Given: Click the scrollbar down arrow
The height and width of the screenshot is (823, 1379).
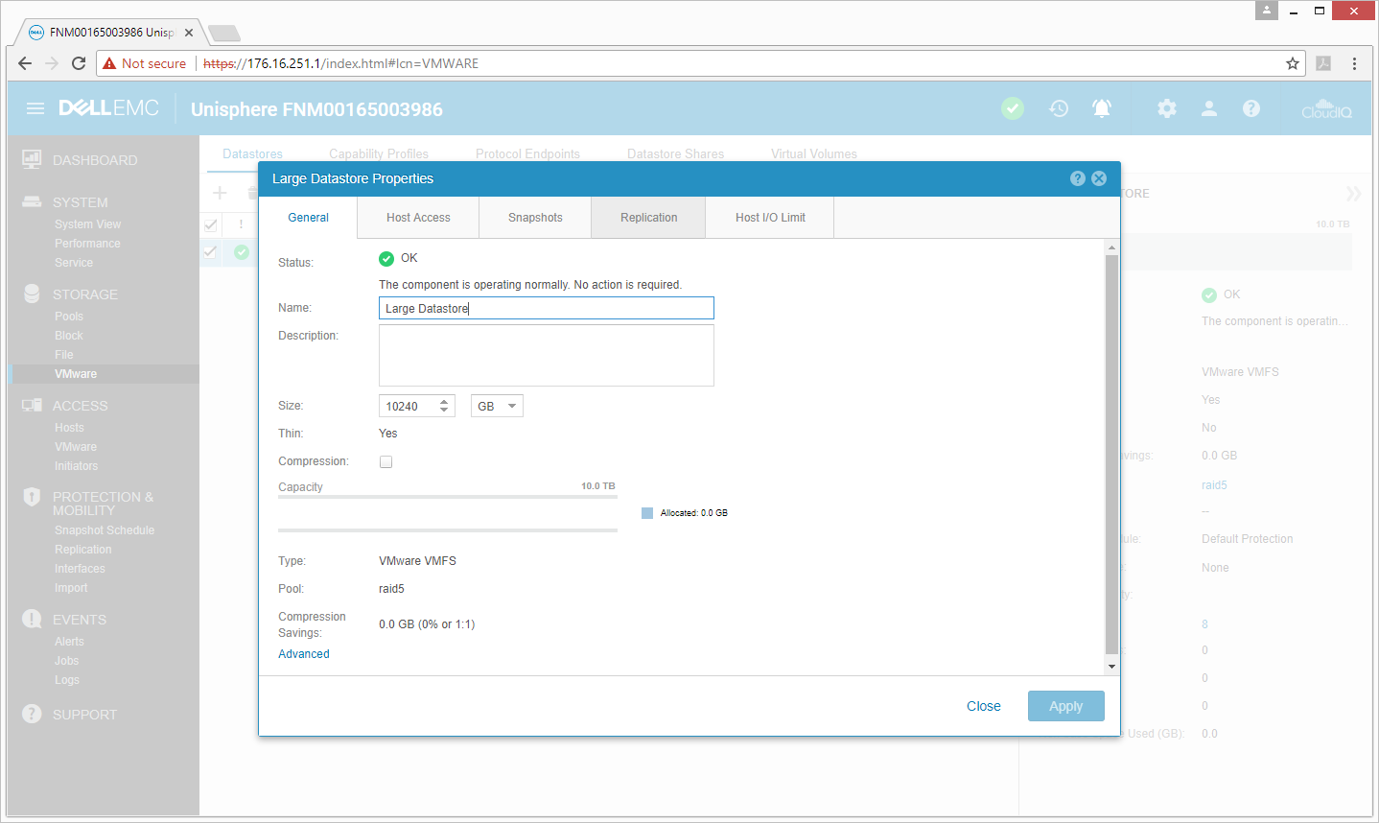Looking at the screenshot, I should tap(1111, 667).
